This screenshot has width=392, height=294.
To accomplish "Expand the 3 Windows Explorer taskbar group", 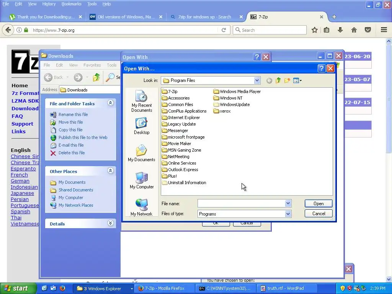I will pyautogui.click(x=132, y=289).
